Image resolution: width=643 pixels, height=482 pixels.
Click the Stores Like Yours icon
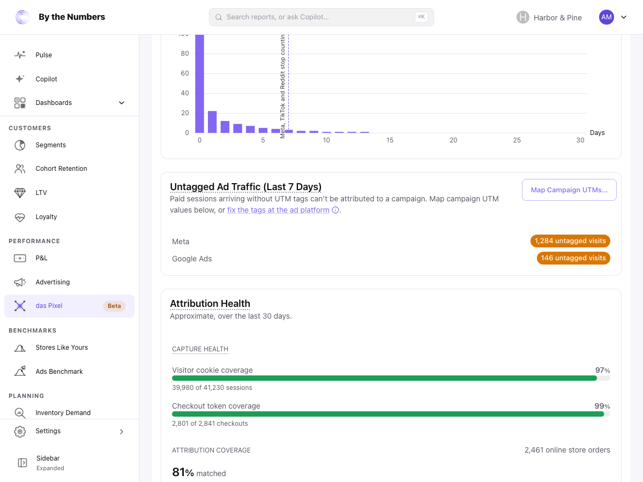click(x=20, y=348)
